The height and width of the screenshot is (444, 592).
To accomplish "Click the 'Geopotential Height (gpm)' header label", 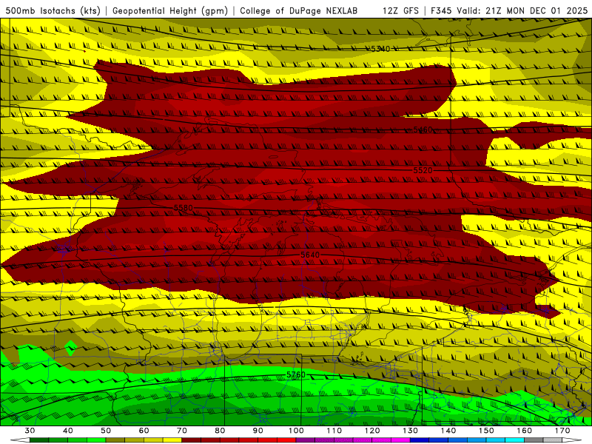I will pos(170,11).
